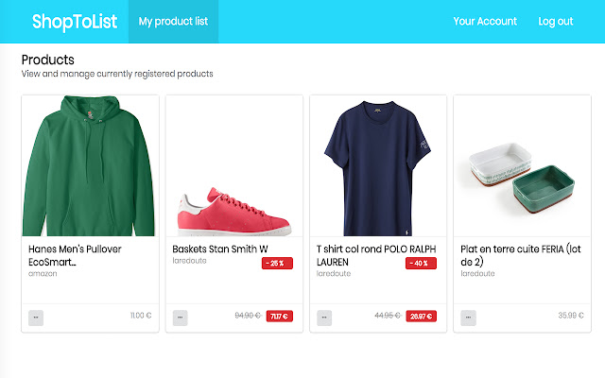Click the -40 % discount badge
This screenshot has height=378, width=605.
(x=421, y=263)
